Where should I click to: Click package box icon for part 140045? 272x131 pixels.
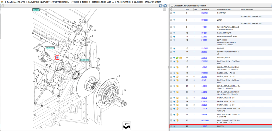177,86
